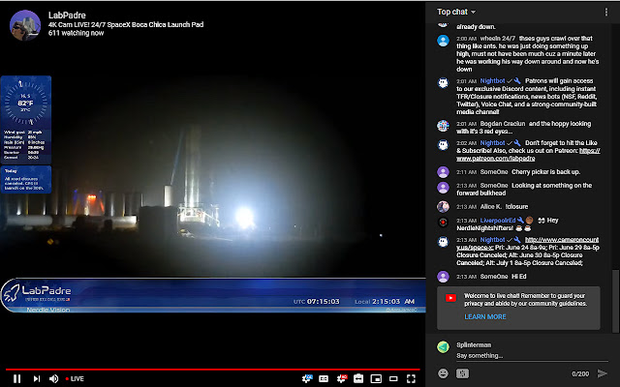Click SomeOne's 'Cherry picker is back up' message
This screenshot has height=387, width=620.
coord(545,172)
